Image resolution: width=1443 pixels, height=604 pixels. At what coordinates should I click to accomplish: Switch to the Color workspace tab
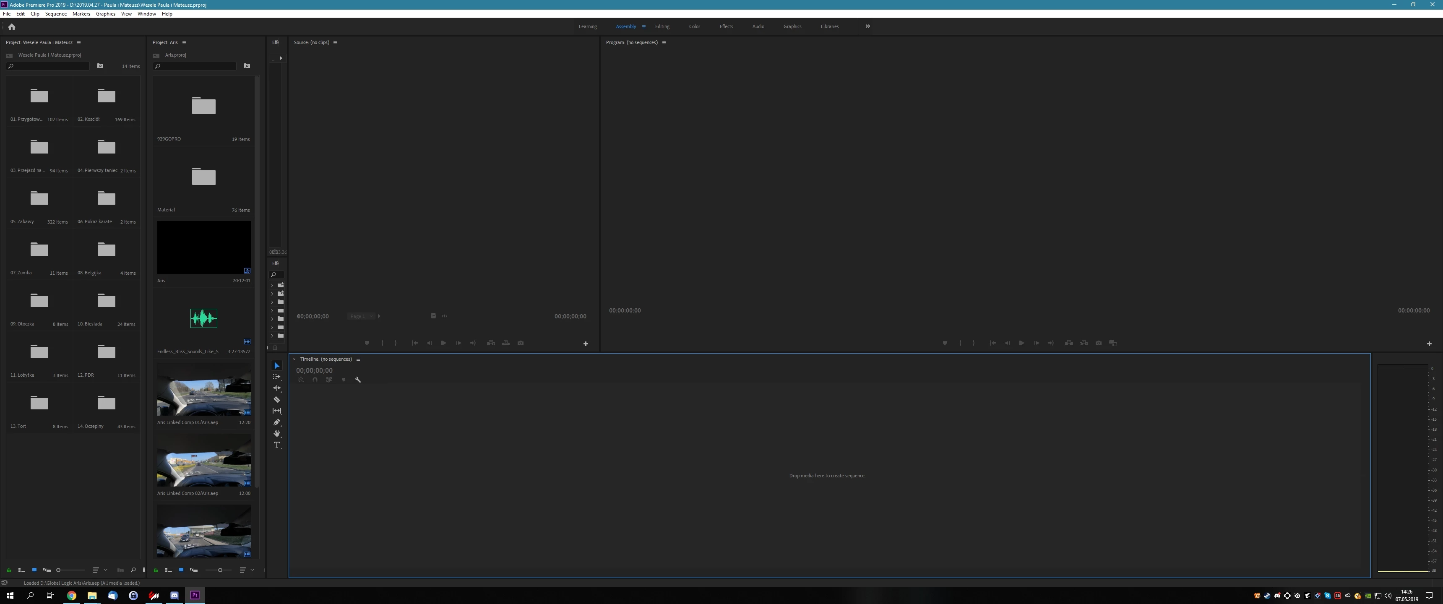pyautogui.click(x=694, y=26)
